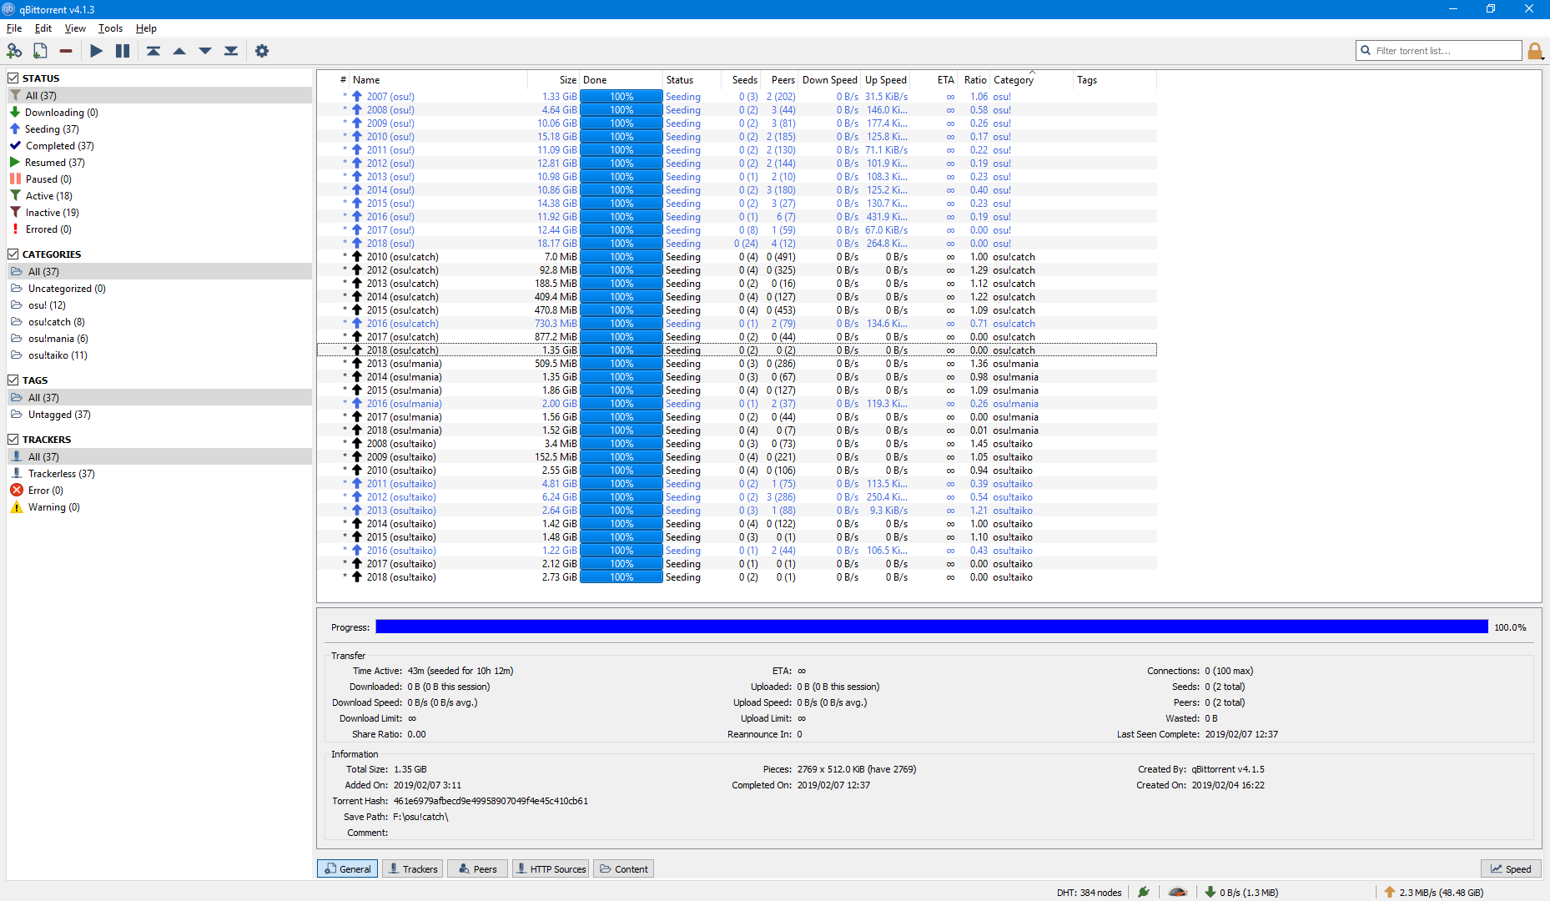Click the lock UI padlock icon
Image resolution: width=1550 pixels, height=901 pixels.
tap(1535, 51)
